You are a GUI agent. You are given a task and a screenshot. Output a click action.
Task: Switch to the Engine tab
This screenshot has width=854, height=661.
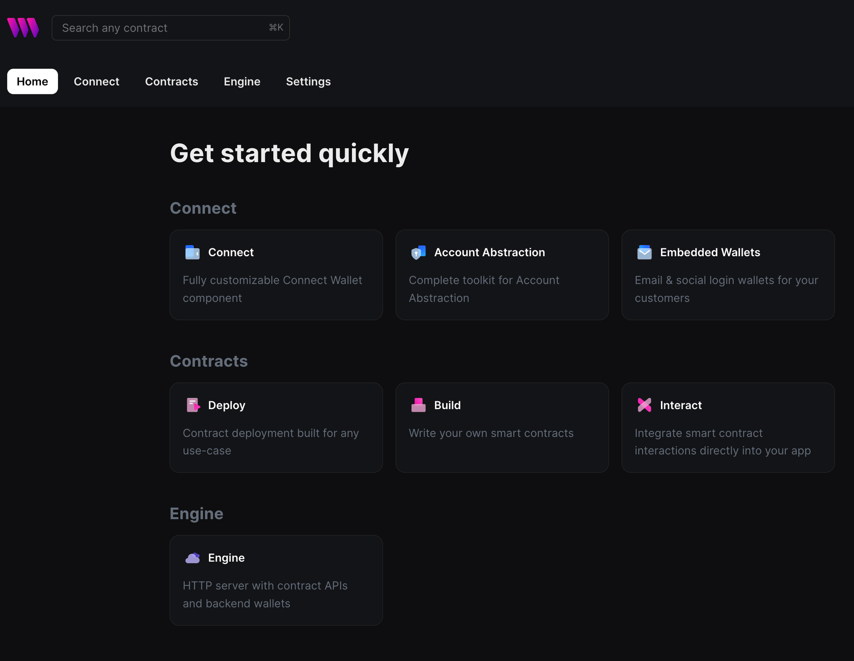[x=242, y=81]
